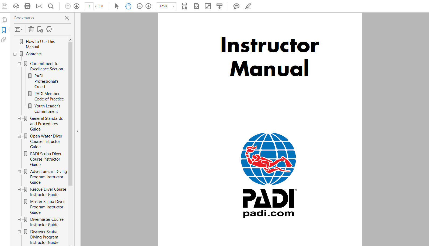Select the Hand pan tool
Viewport: 429px width, 246px height.
(128, 6)
